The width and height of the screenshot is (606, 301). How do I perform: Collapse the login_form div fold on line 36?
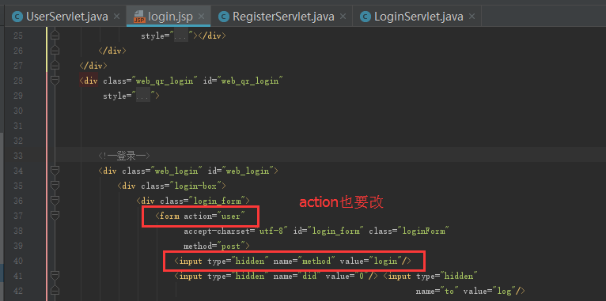click(x=55, y=201)
